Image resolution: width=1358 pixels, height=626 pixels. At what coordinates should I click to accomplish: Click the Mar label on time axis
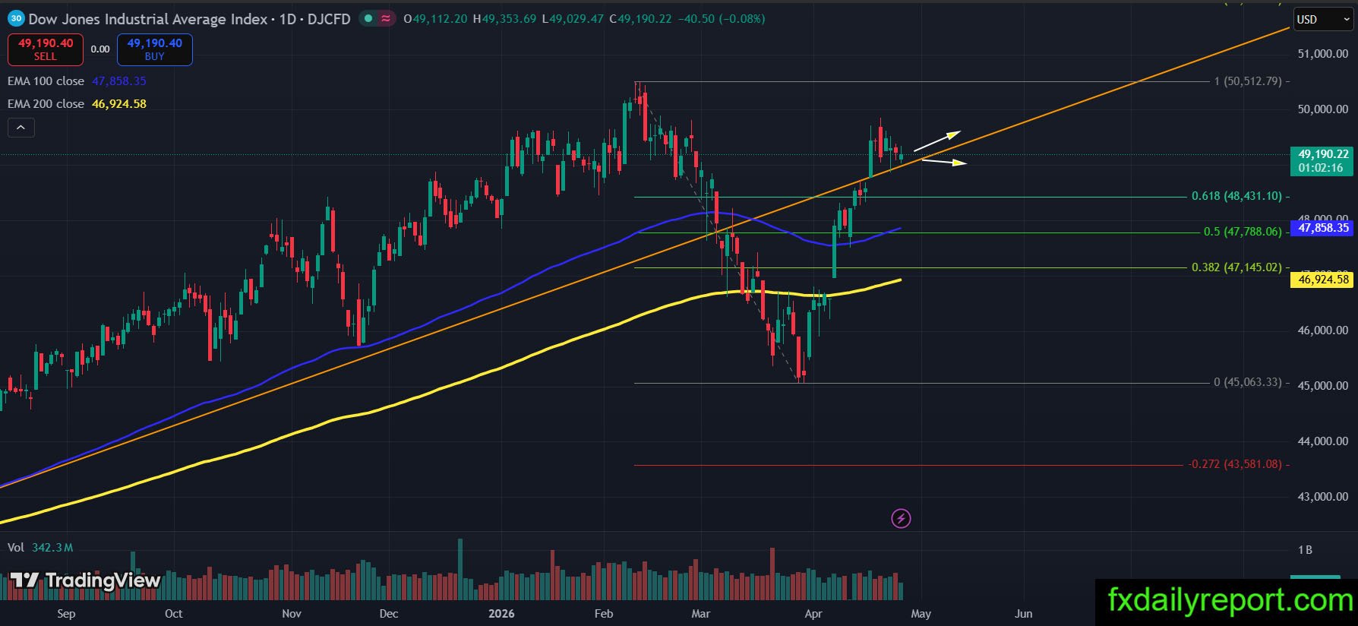[x=701, y=614]
